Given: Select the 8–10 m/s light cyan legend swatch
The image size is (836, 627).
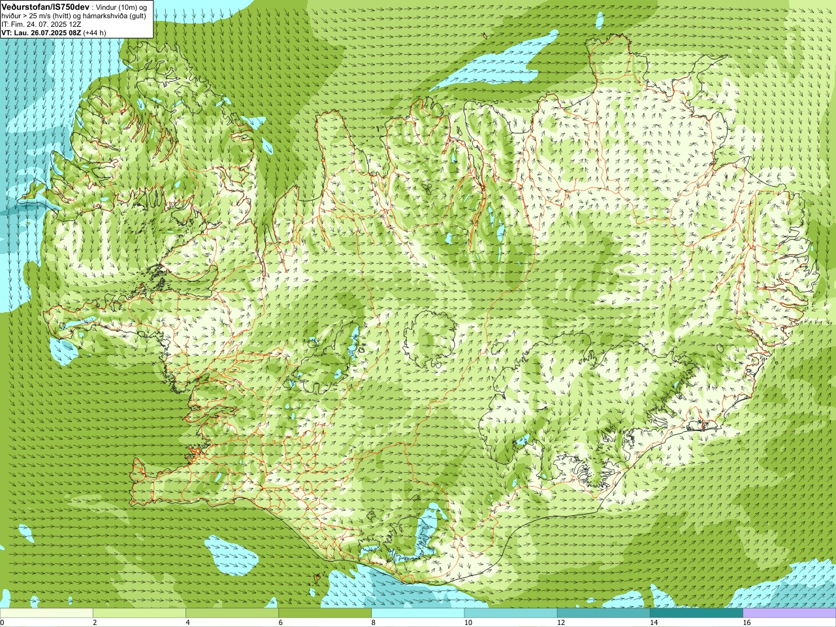Looking at the screenshot, I should [418, 613].
